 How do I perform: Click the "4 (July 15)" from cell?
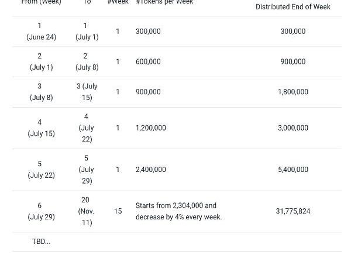click(x=41, y=128)
